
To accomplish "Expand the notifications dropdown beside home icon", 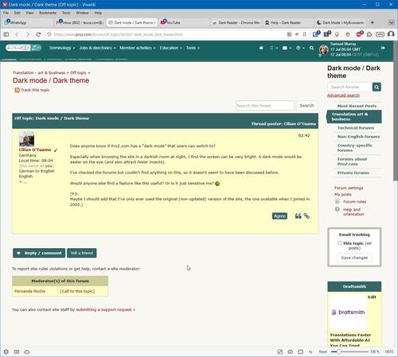I will (274, 48).
